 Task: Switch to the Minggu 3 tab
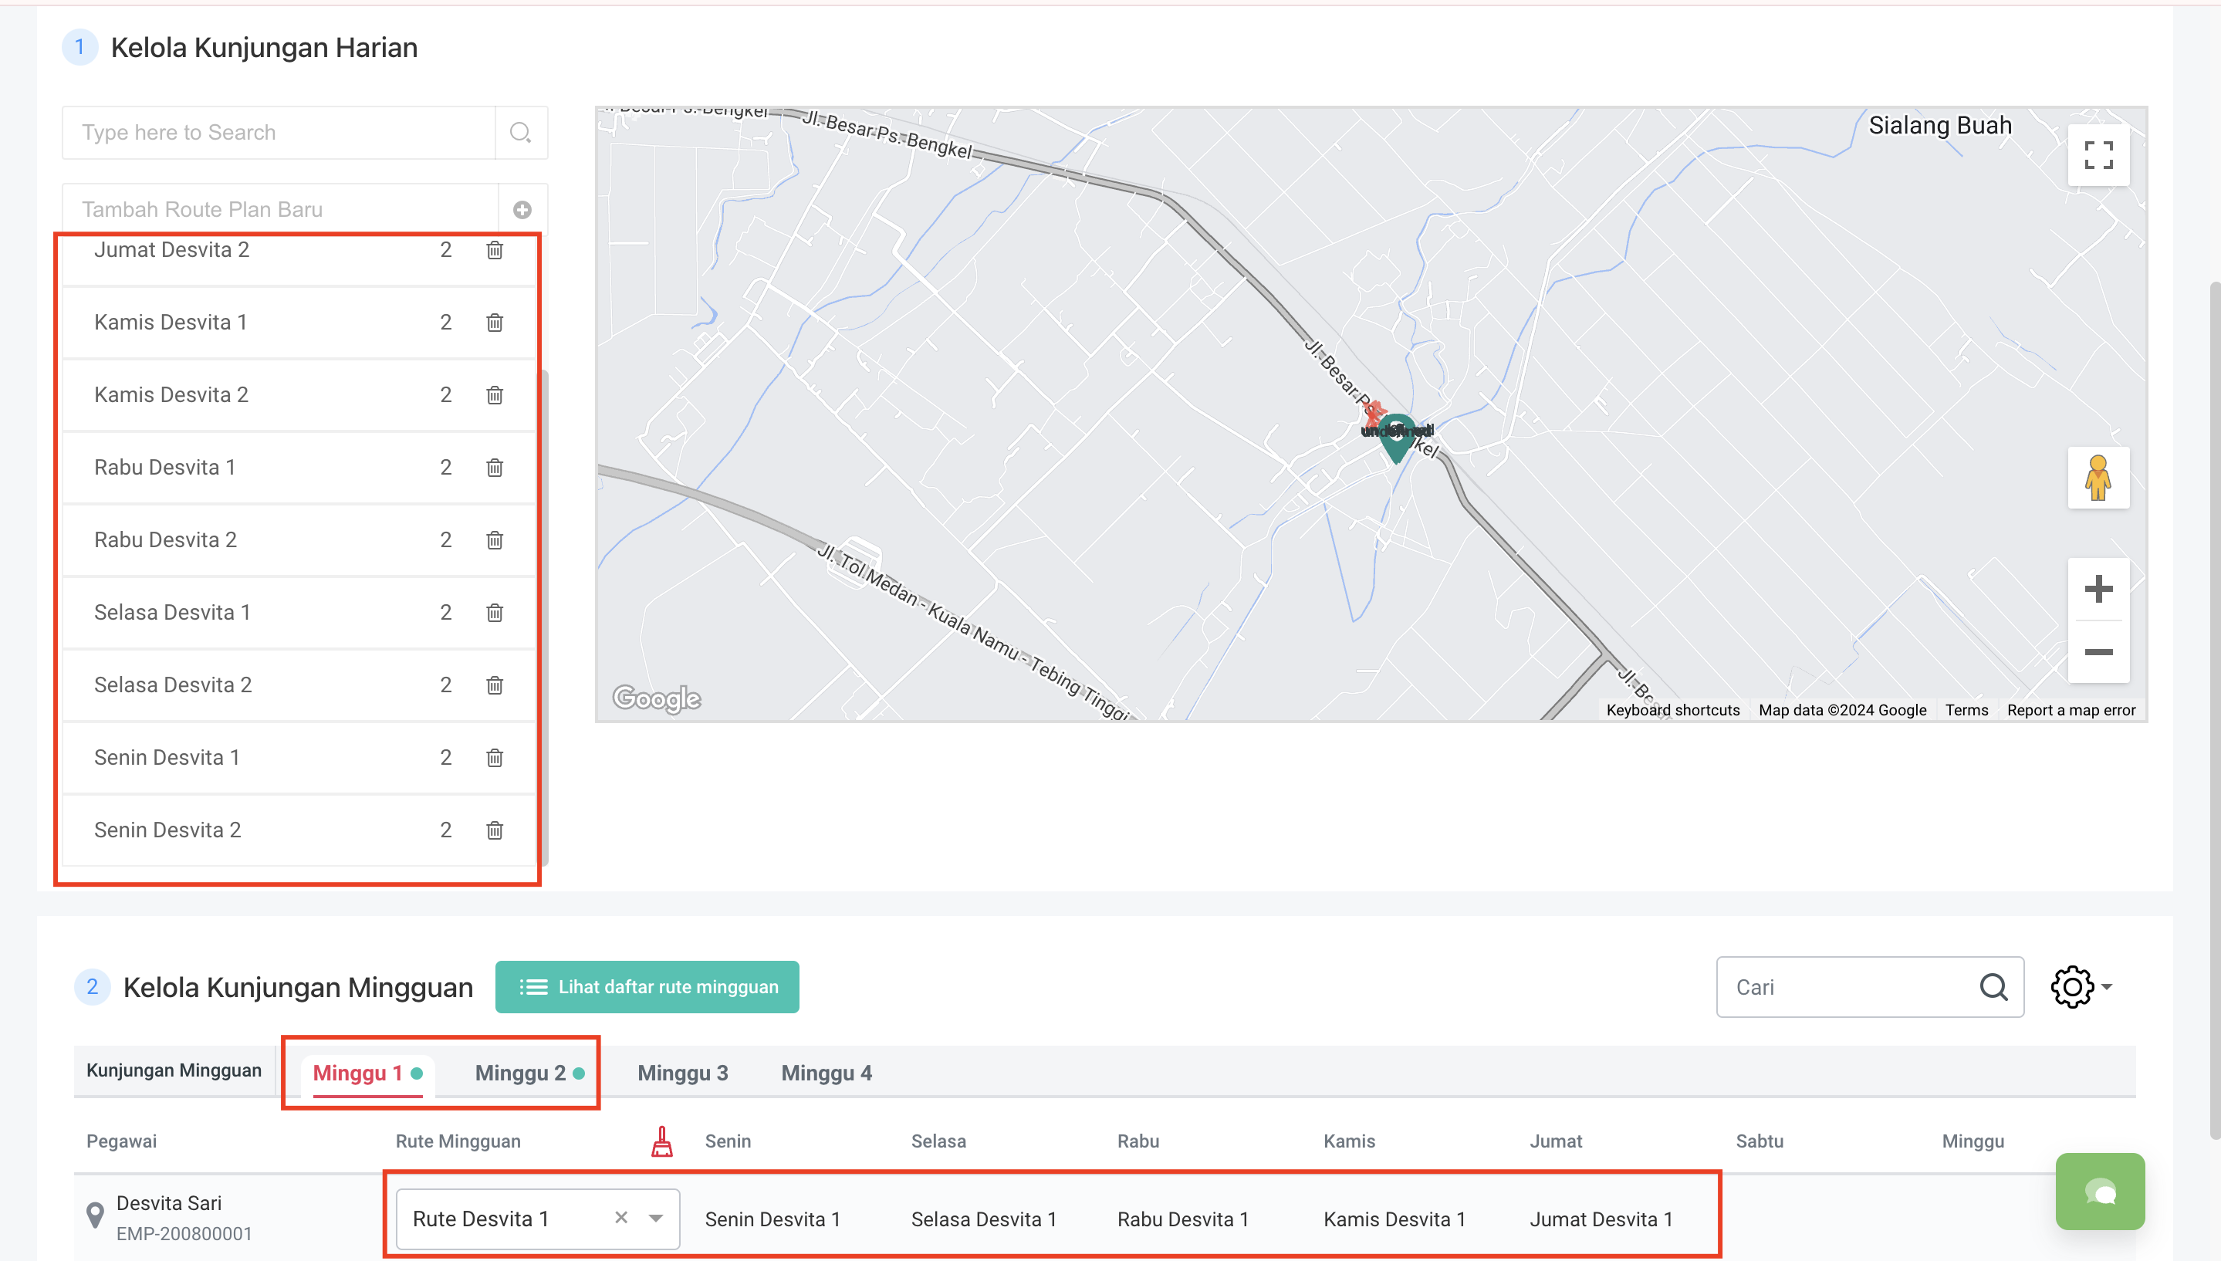682,1073
